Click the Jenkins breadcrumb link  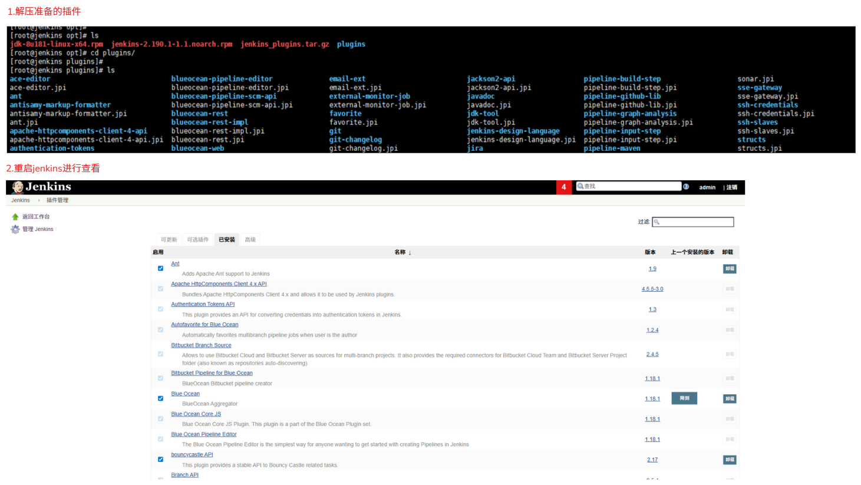(21, 200)
